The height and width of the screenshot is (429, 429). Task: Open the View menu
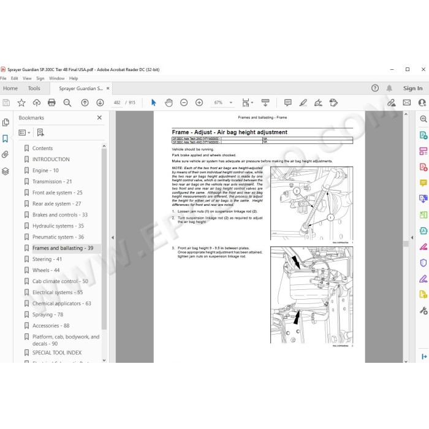pyautogui.click(x=27, y=78)
